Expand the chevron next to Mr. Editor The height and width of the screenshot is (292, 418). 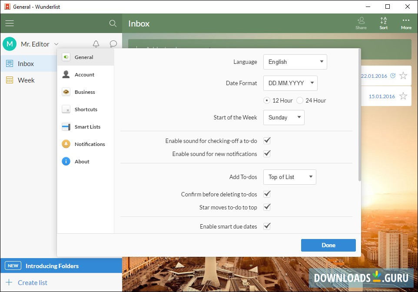click(x=56, y=44)
